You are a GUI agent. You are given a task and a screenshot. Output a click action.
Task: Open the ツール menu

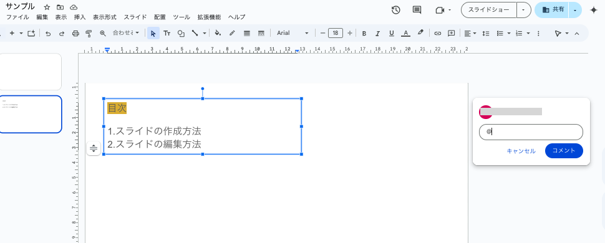(x=181, y=17)
